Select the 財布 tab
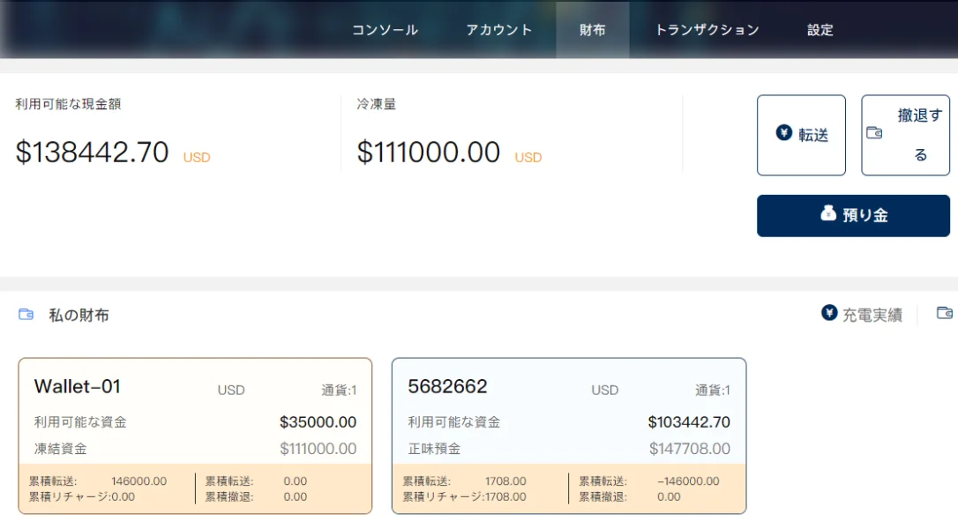 (x=593, y=30)
